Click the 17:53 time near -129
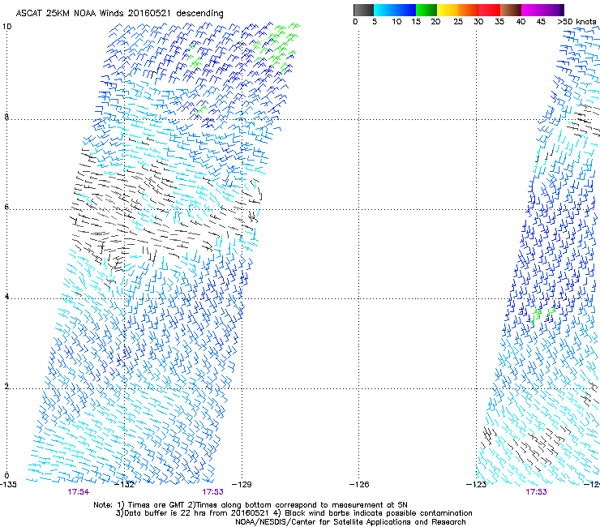The image size is (600, 527). [x=212, y=492]
